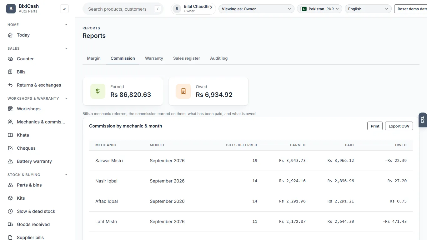Go to the Sales register tab
This screenshot has height=240, width=427.
(x=187, y=58)
